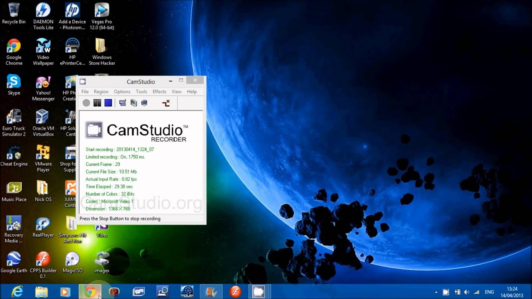Viewport: 532px width, 299px height.
Task: Open the File menu in CamStudio
Action: pos(85,92)
